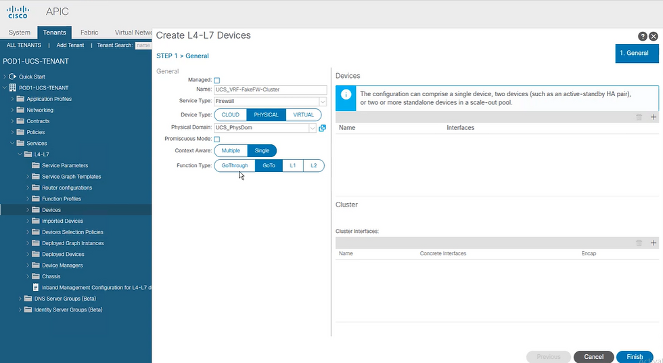Click the L4-L7 folder icon

click(28, 154)
